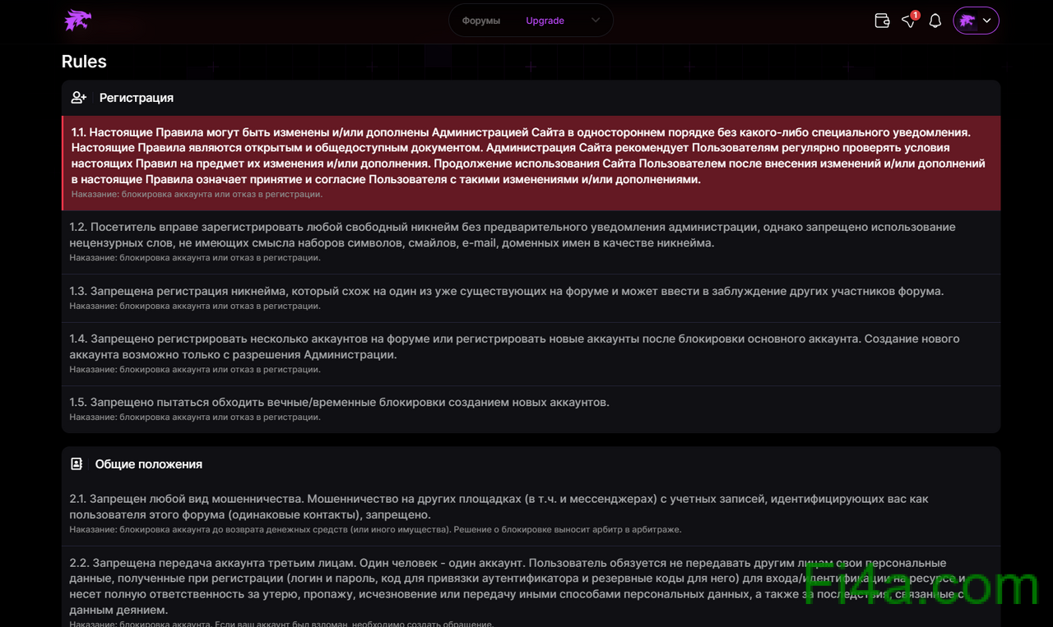
Task: Open the Upgrade tab
Action: click(545, 21)
